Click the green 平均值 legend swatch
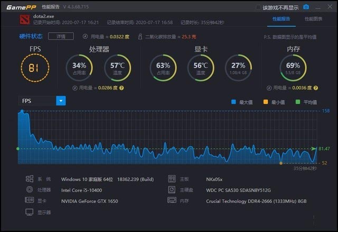Screen dimensions: 338x232 [x=298, y=102]
